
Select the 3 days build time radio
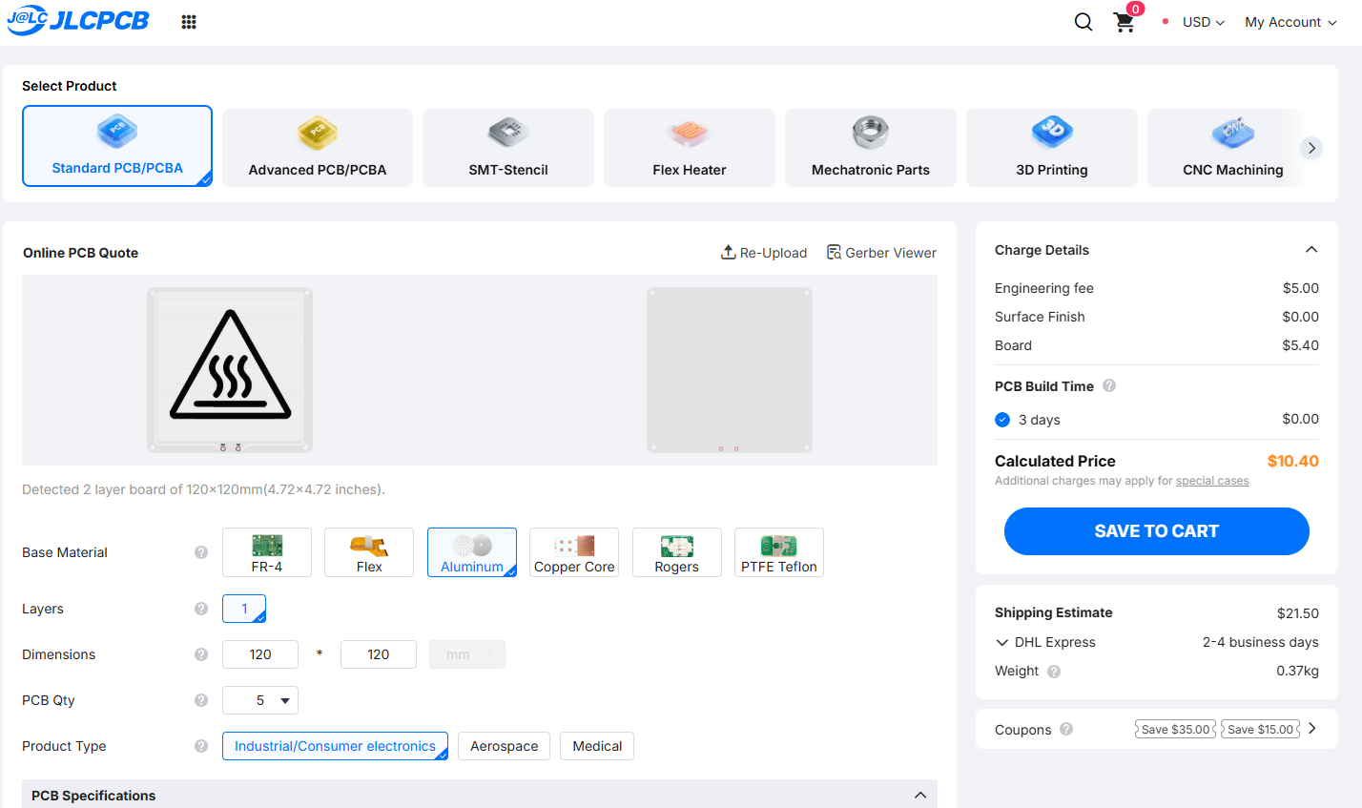[1002, 420]
